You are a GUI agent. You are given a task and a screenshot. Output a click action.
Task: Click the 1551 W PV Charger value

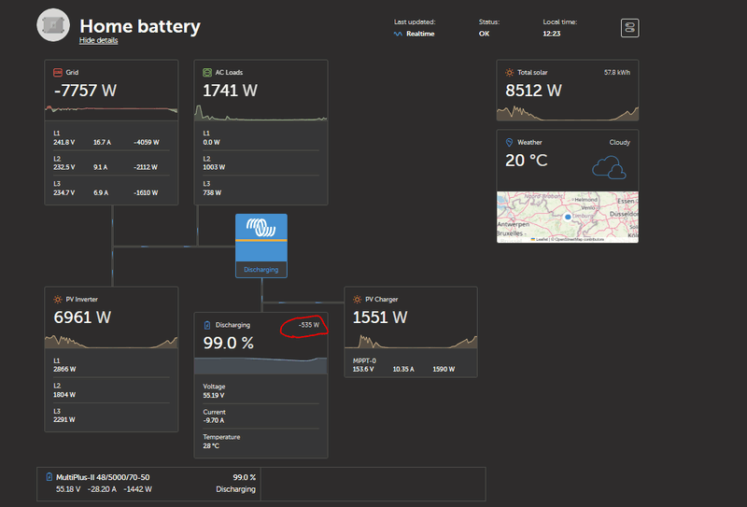(380, 317)
